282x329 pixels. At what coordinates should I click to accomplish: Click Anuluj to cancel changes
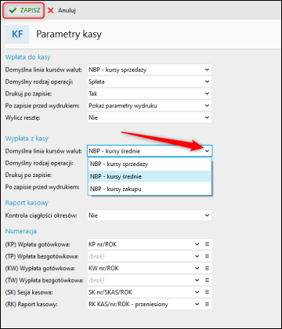point(62,10)
